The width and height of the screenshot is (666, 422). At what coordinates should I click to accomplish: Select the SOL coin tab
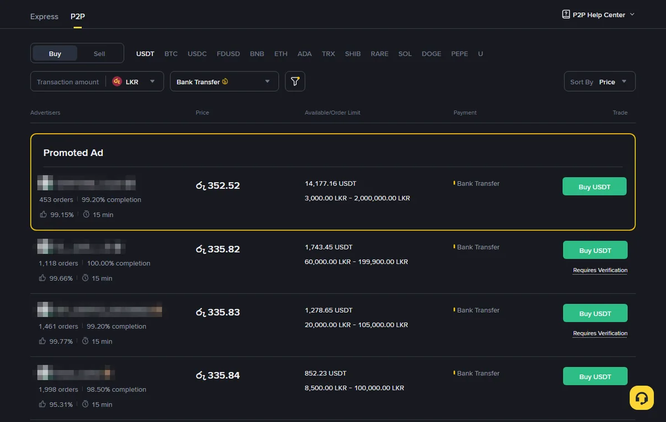click(x=405, y=54)
